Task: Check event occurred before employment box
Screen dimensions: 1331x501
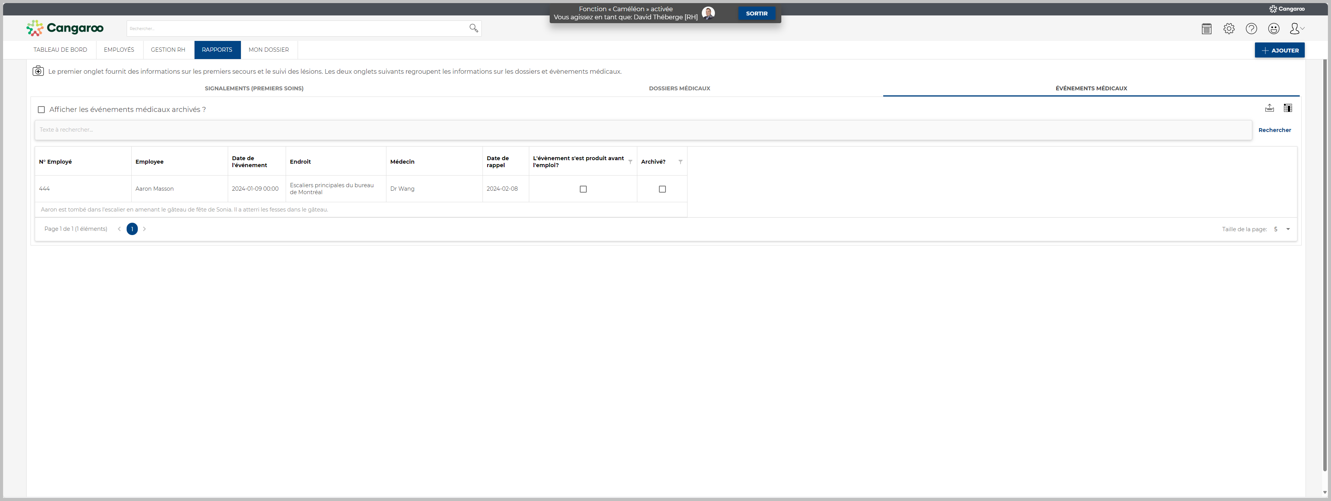Action: click(x=583, y=189)
